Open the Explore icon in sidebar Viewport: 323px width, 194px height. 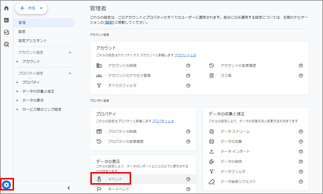(6, 32)
